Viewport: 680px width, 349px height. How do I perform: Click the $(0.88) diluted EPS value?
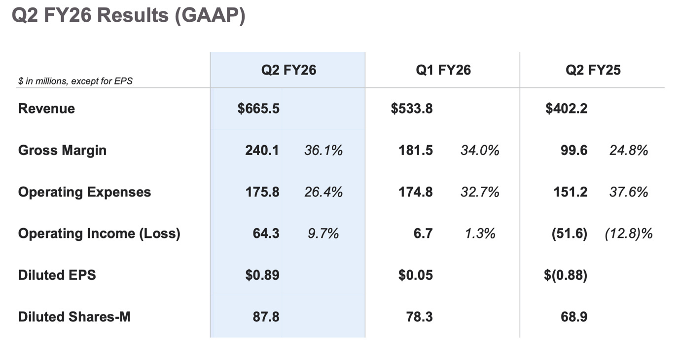pyautogui.click(x=566, y=275)
